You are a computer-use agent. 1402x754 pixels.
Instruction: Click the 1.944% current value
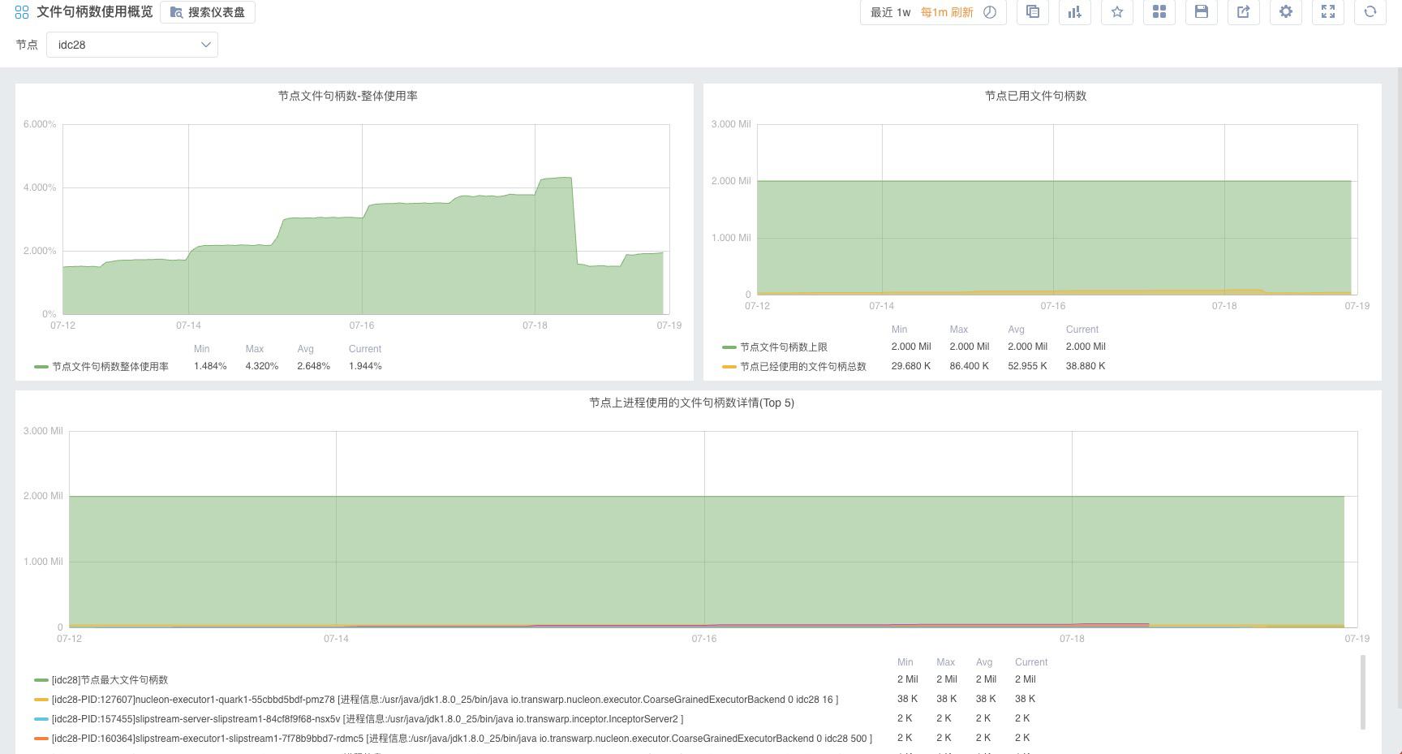pos(365,367)
